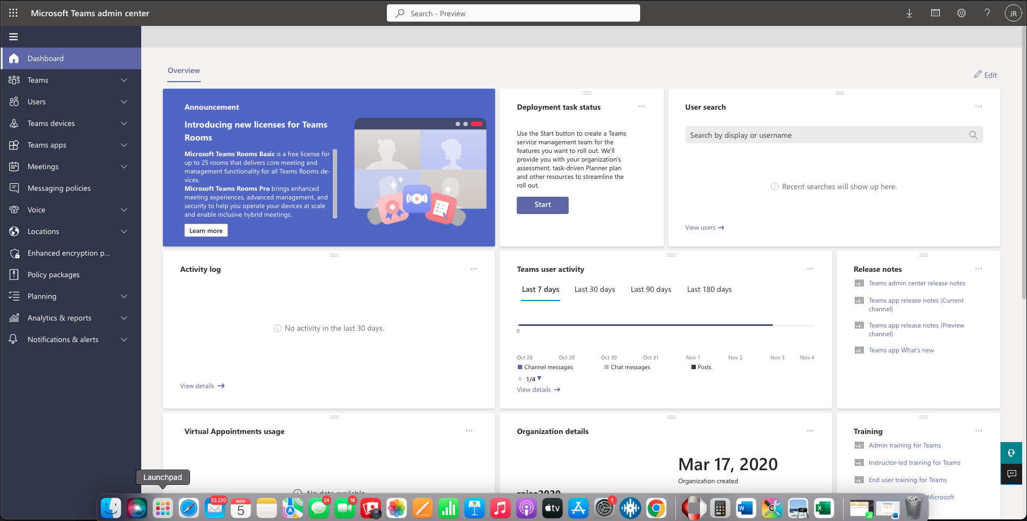The image size is (1027, 521).
Task: Open Deployment task status more options
Action: point(642,106)
